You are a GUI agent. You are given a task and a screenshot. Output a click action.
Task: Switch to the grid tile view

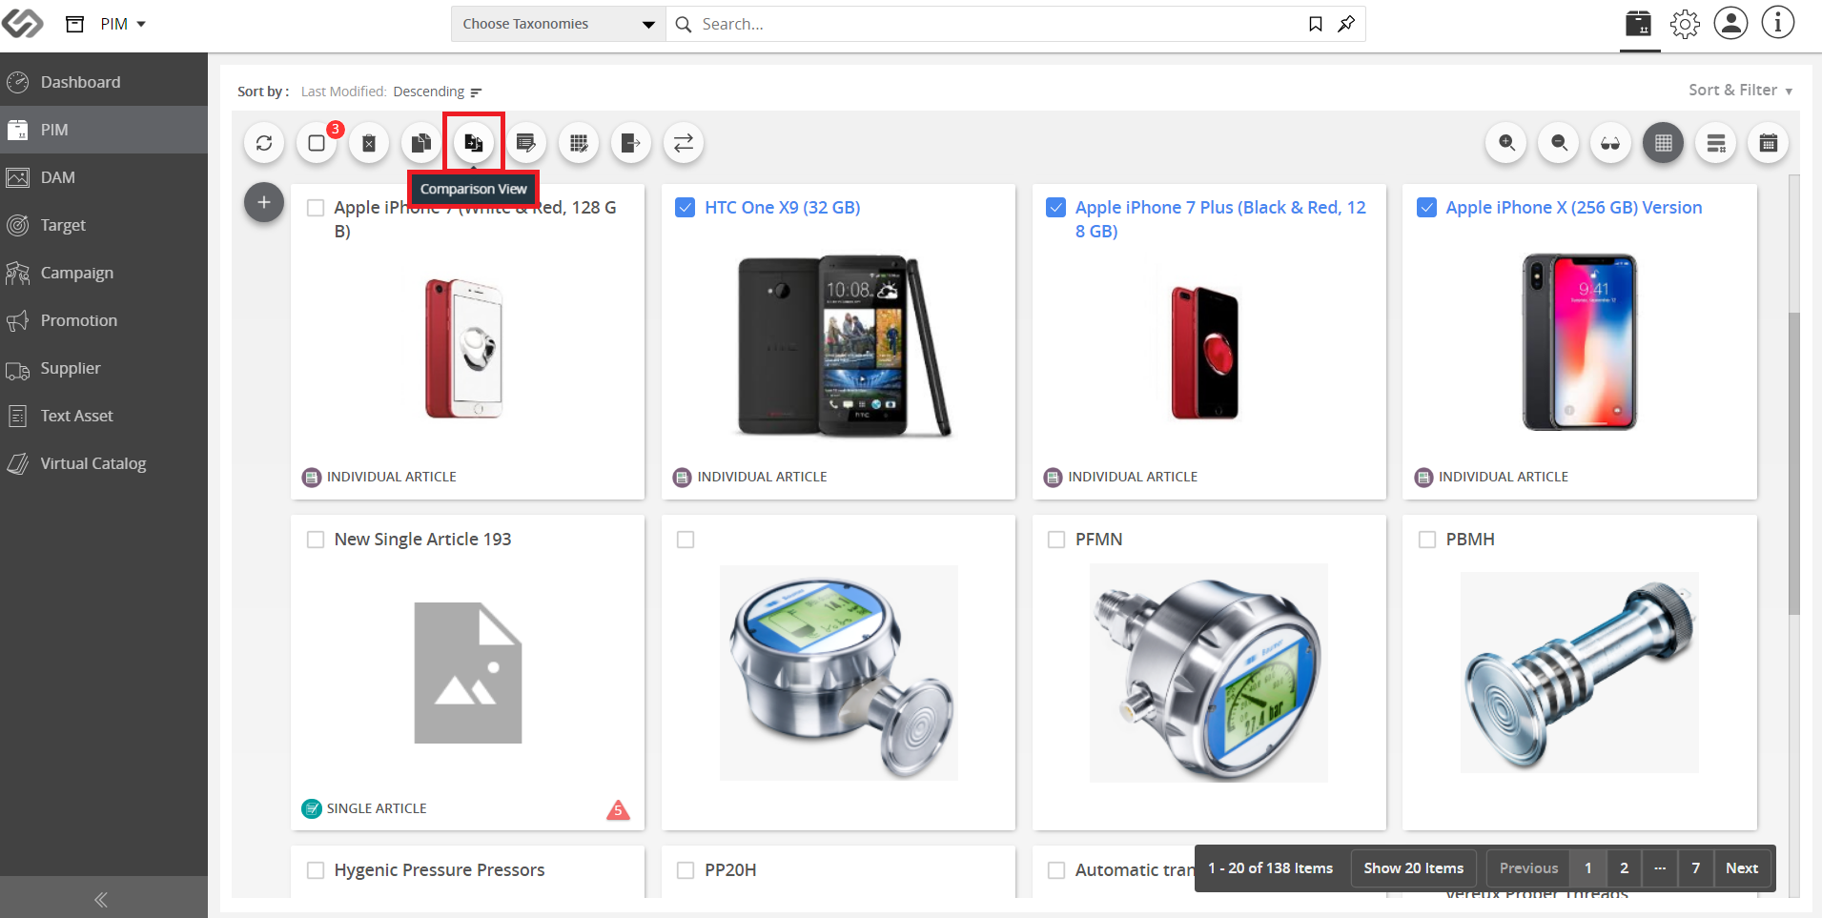[1664, 143]
